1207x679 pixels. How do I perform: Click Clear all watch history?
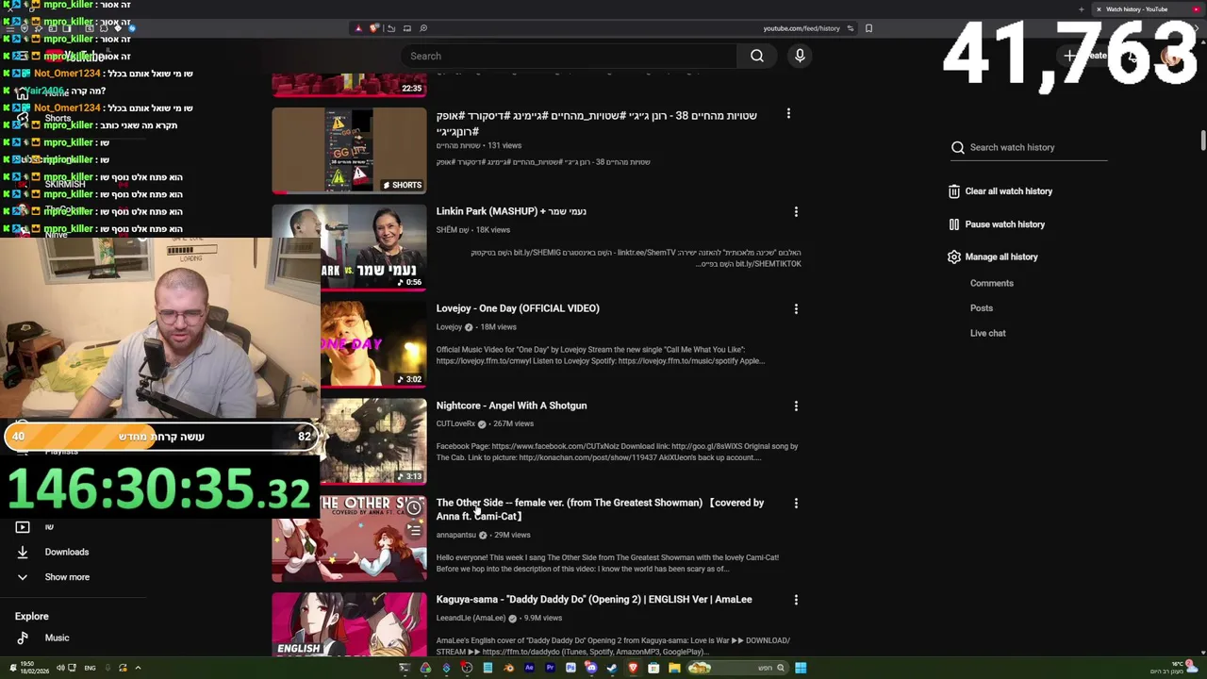click(x=1008, y=191)
